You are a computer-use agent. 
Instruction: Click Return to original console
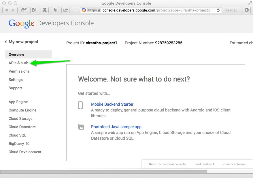coord(167,164)
